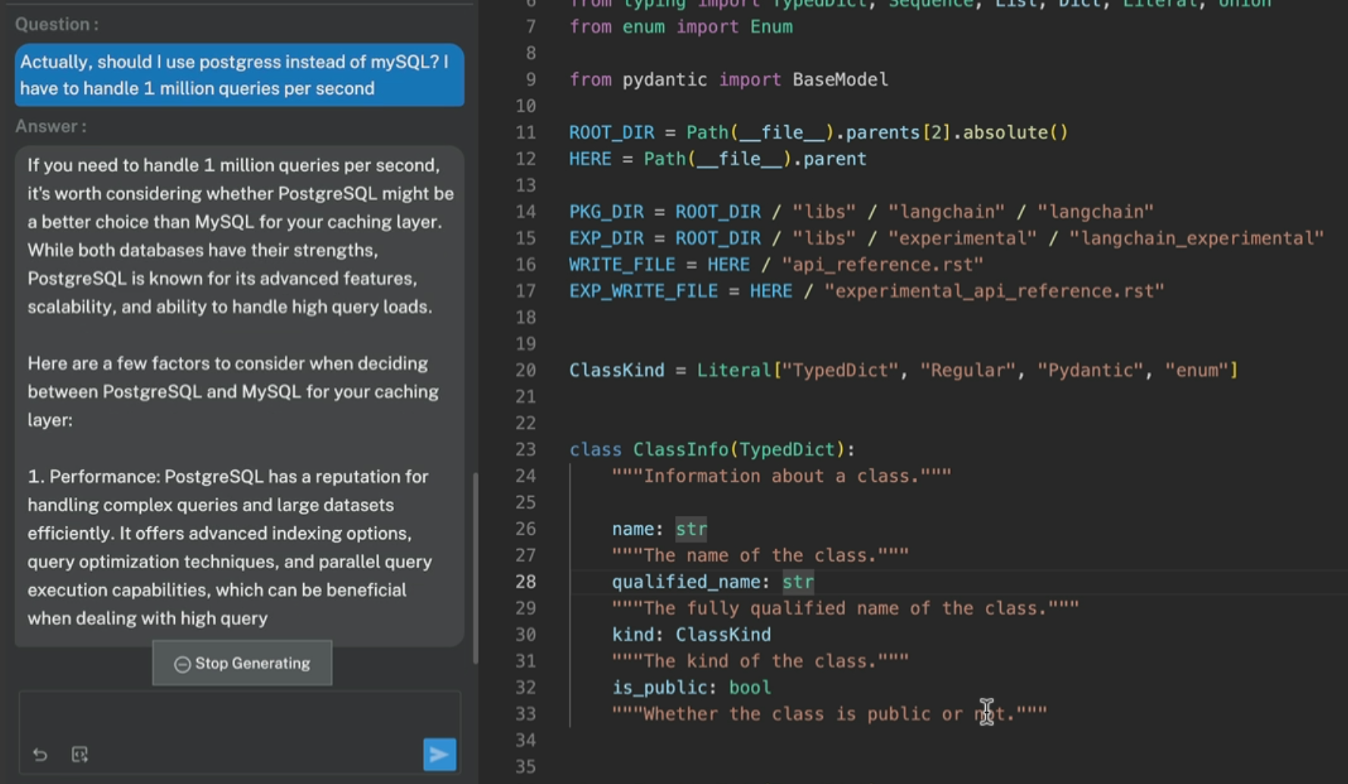Click line number 35 in the editor gutter
1348x784 pixels.
[x=526, y=767]
